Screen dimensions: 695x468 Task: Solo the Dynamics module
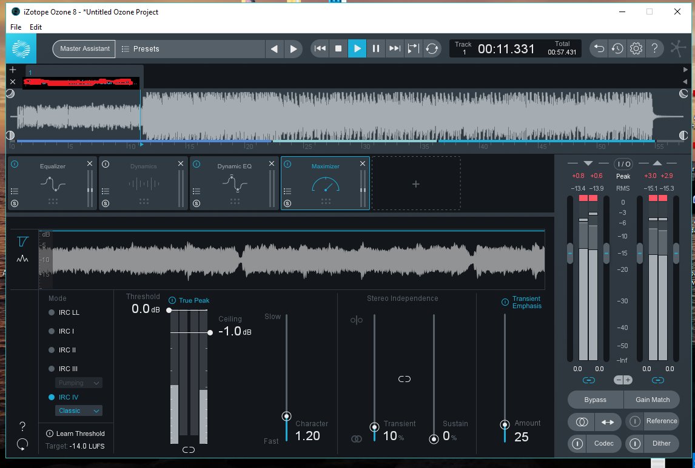(x=106, y=203)
